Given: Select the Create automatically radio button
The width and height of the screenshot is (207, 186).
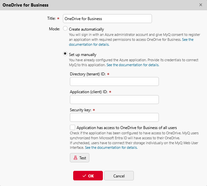Looking at the screenshot, I should tap(65, 29).
